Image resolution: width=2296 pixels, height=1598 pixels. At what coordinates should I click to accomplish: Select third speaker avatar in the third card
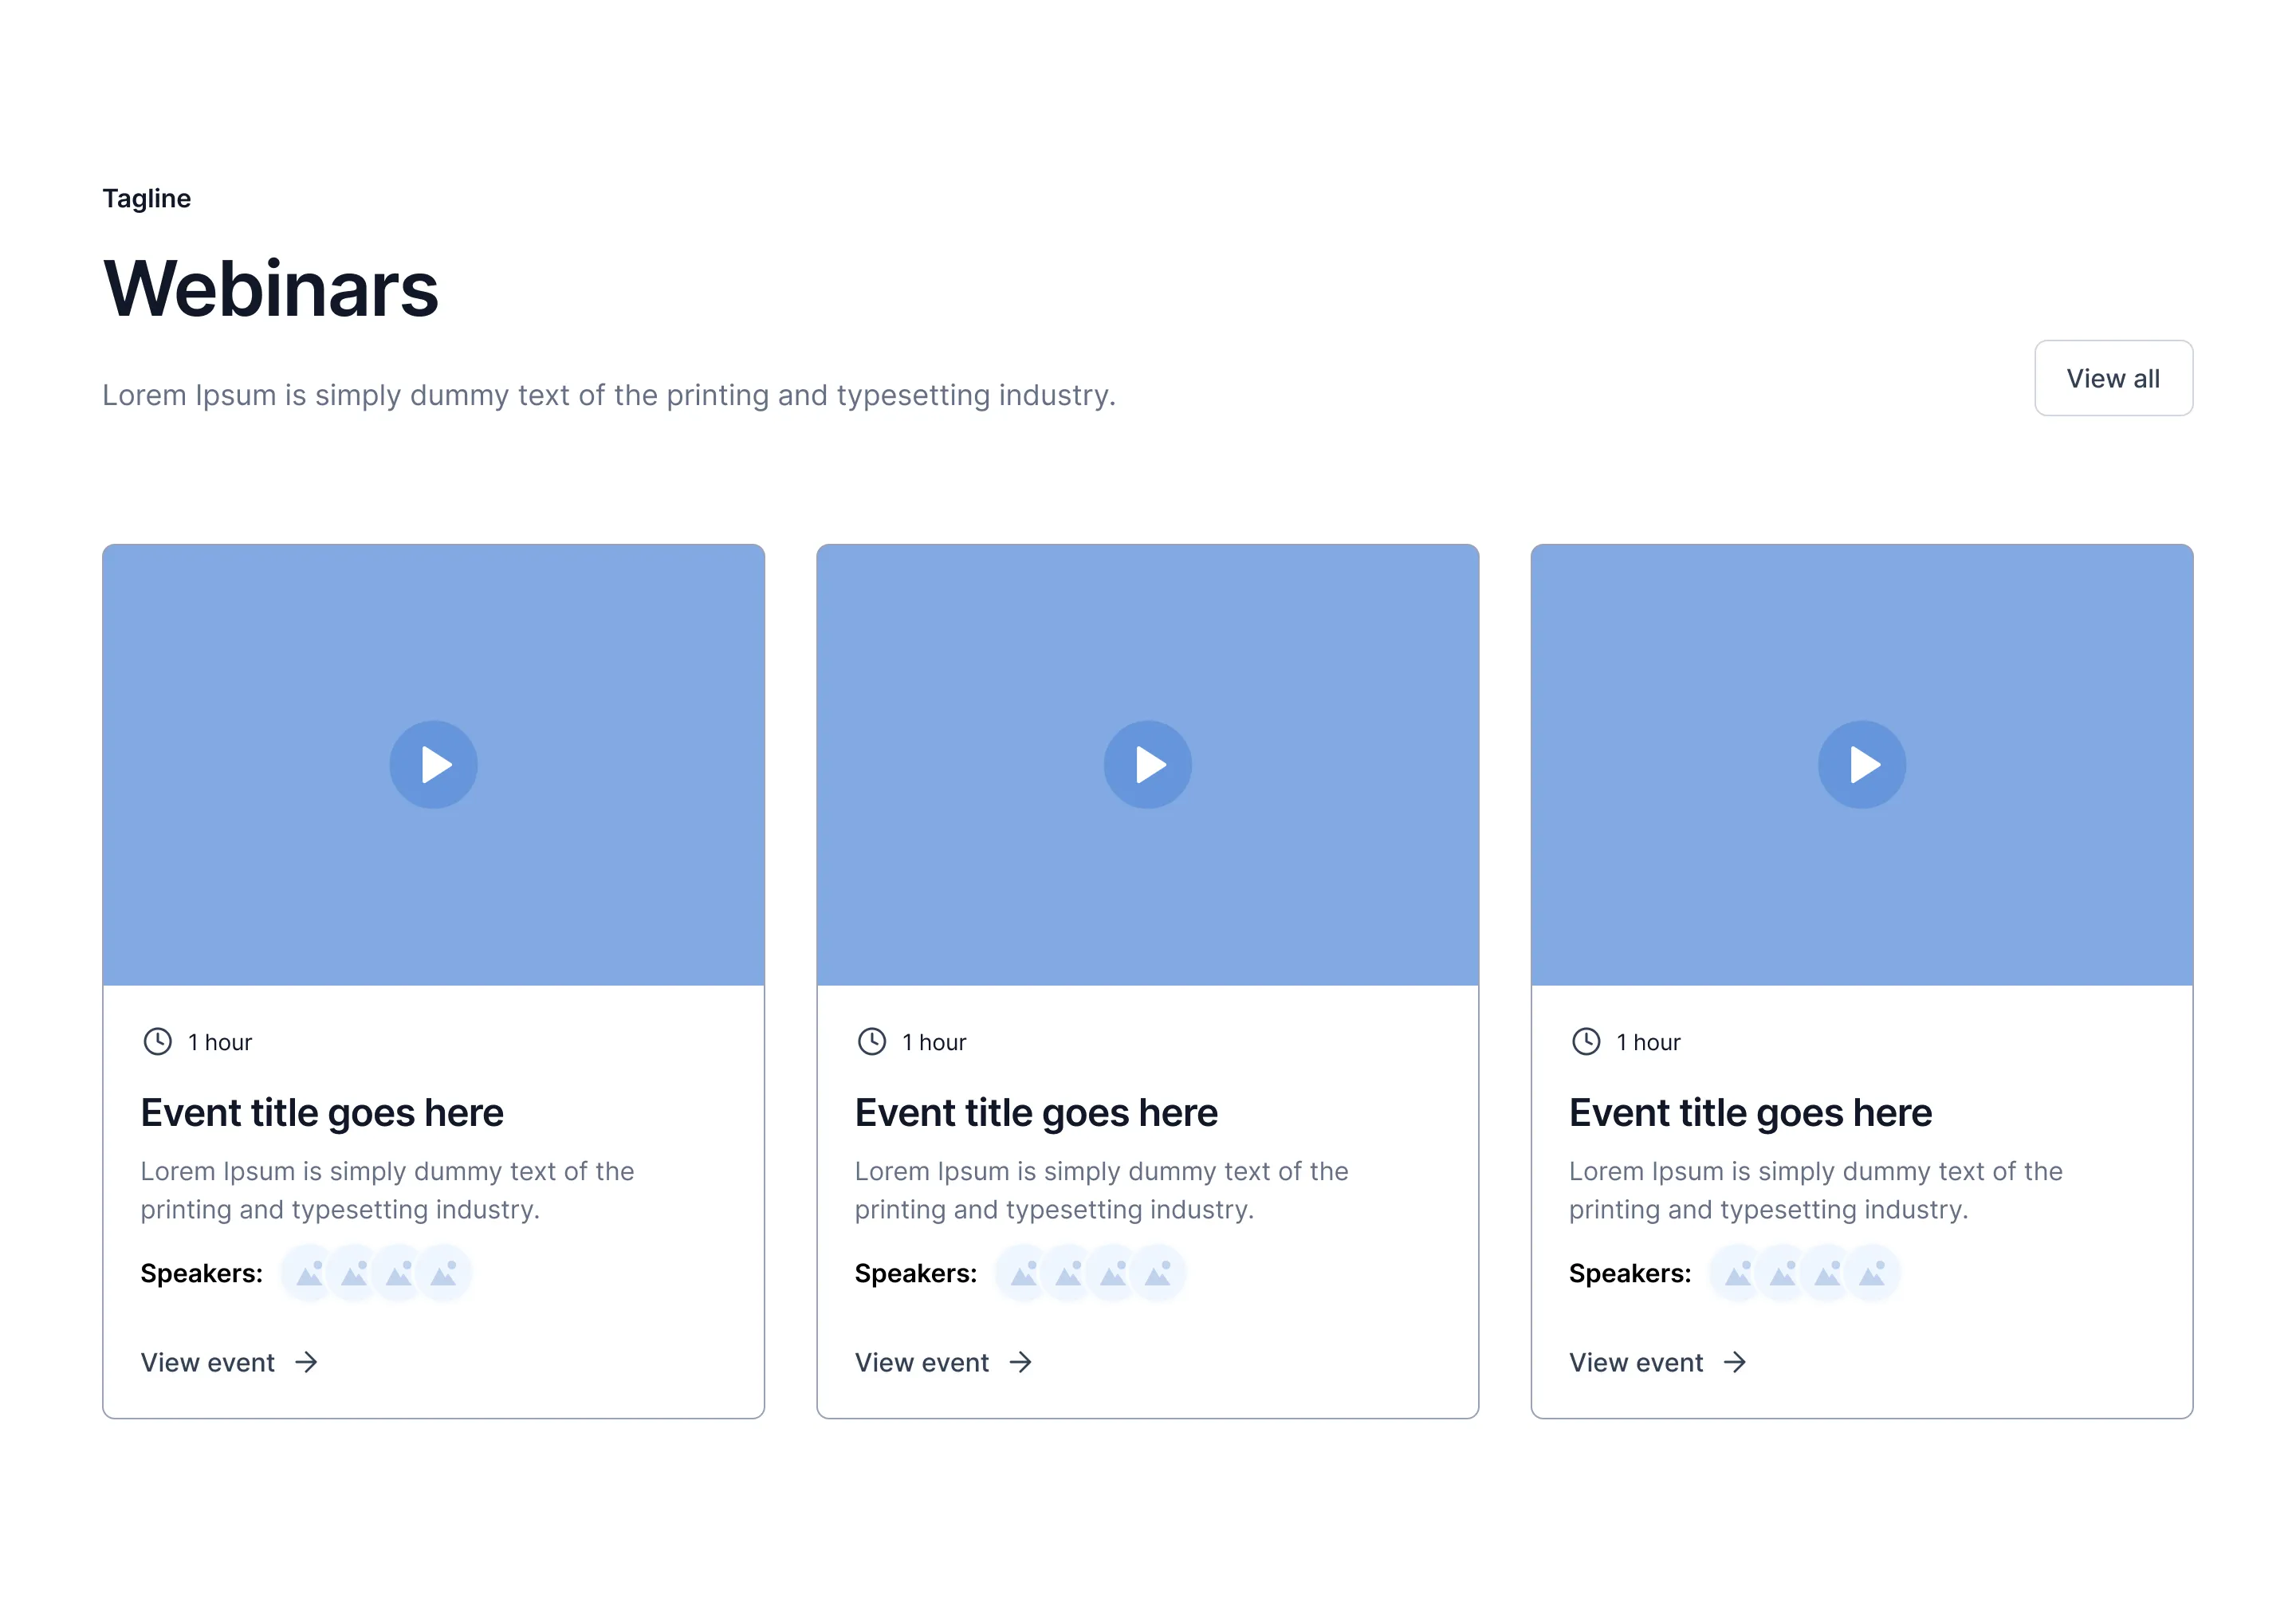click(1826, 1273)
